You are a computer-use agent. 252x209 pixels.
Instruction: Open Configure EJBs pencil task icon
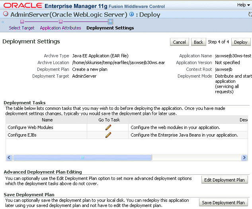pyautogui.click(x=108, y=135)
